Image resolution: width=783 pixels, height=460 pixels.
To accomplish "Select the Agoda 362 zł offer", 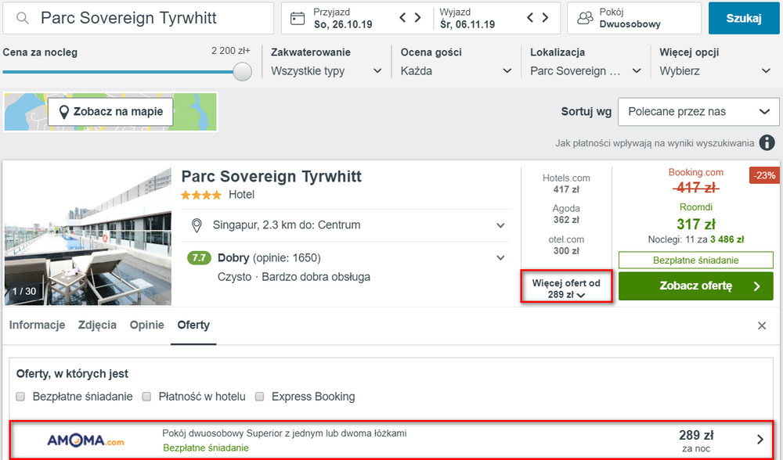I will click(x=566, y=214).
